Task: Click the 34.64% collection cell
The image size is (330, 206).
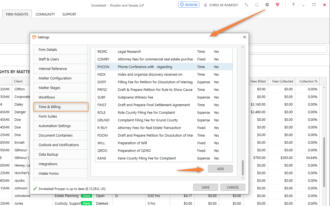Action: point(307,158)
